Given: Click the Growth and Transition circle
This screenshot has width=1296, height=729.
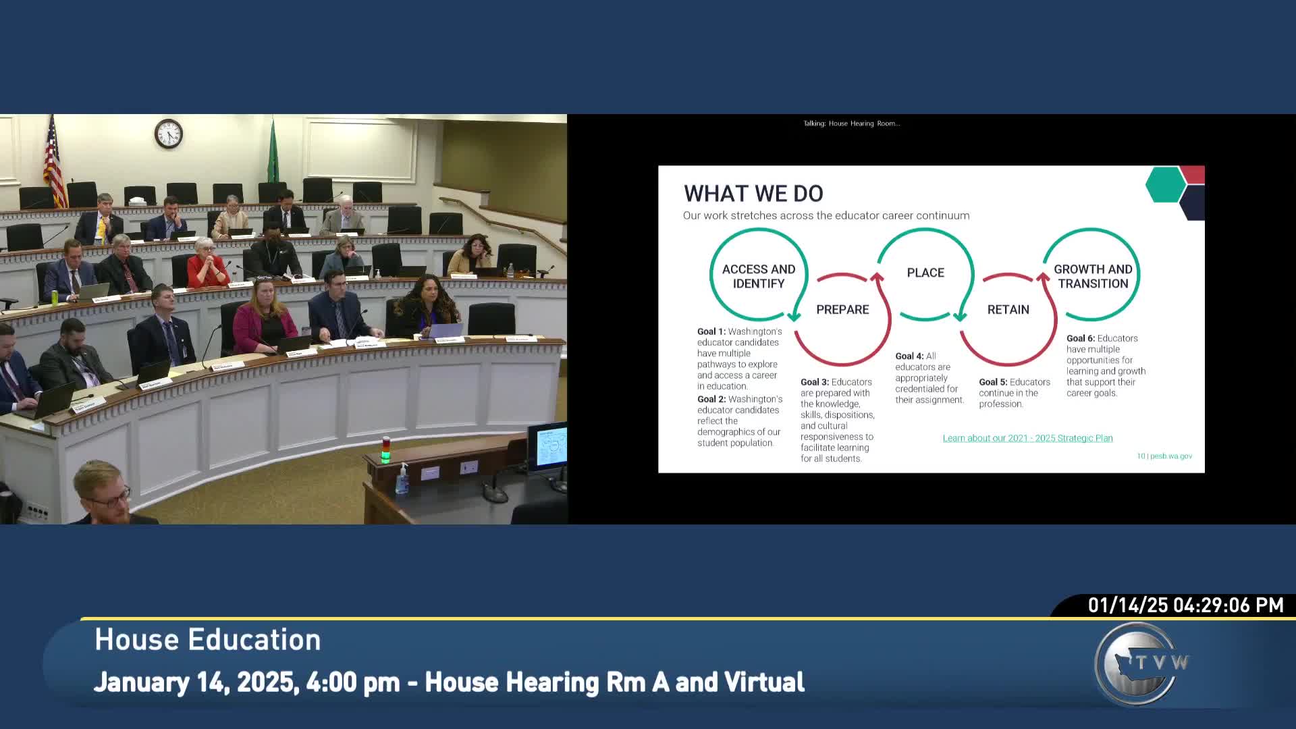Looking at the screenshot, I should [x=1092, y=276].
